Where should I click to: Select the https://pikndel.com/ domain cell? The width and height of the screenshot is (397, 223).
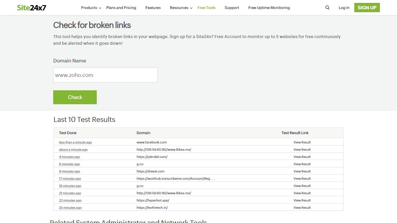[152, 157]
